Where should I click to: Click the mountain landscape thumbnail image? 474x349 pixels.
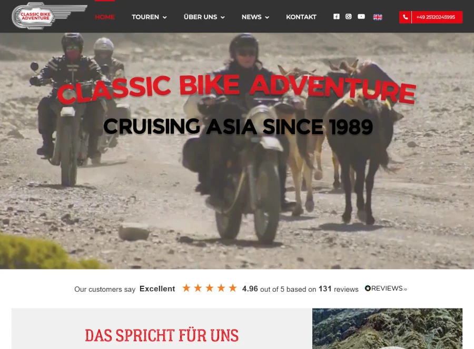[387, 329]
